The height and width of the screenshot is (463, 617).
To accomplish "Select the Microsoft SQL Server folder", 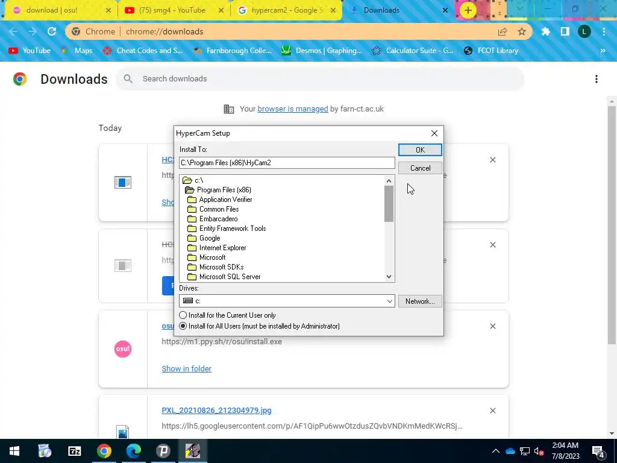I will [x=224, y=277].
